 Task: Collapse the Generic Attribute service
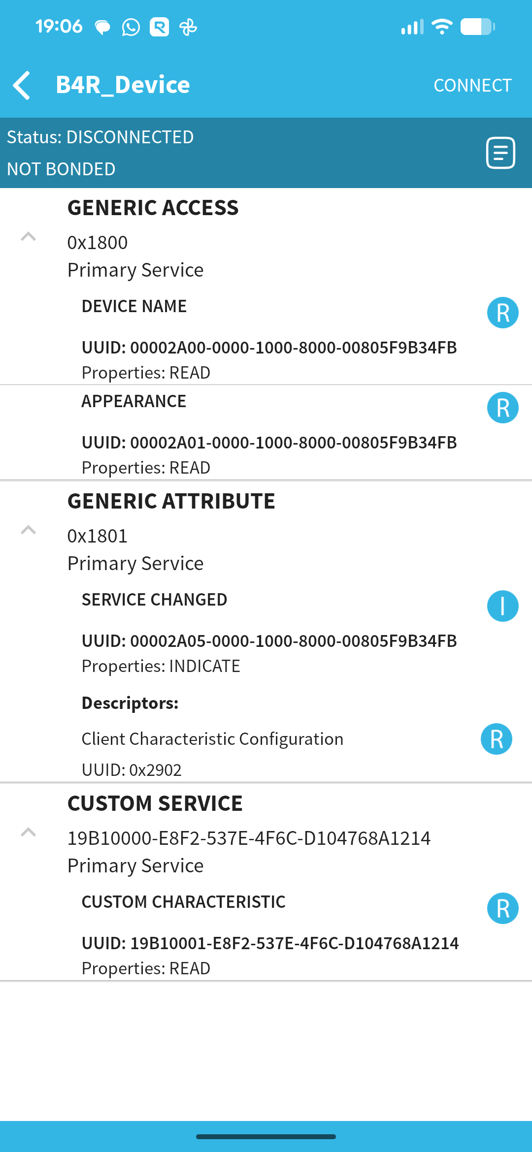[x=29, y=530]
